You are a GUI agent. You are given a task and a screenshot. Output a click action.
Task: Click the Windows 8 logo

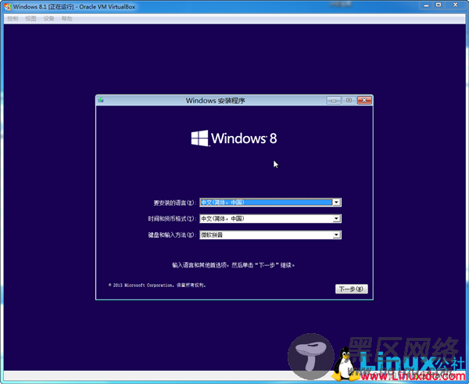234,138
